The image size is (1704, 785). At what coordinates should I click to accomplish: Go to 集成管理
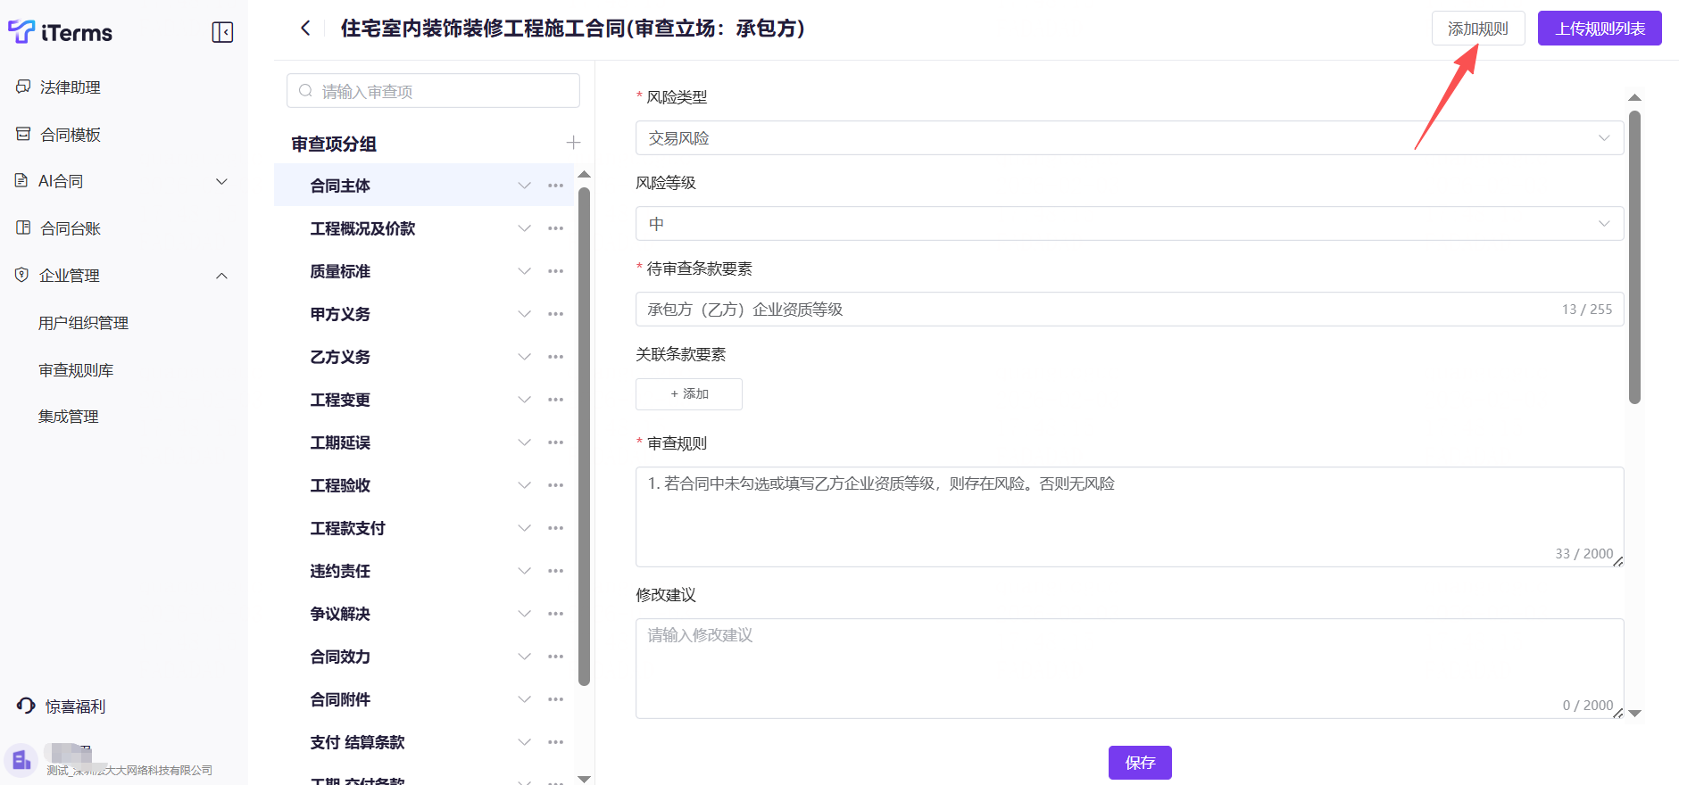coord(69,417)
